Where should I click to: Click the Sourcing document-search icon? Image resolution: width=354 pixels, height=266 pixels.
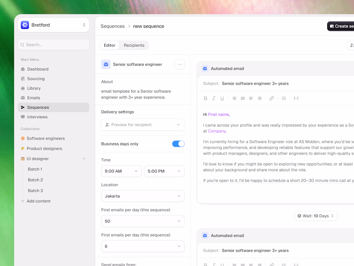coord(23,79)
